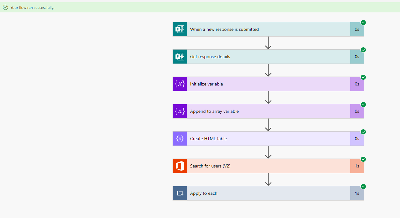
Task: Click the 1s duration badge on Search for users
Action: pyautogui.click(x=357, y=166)
